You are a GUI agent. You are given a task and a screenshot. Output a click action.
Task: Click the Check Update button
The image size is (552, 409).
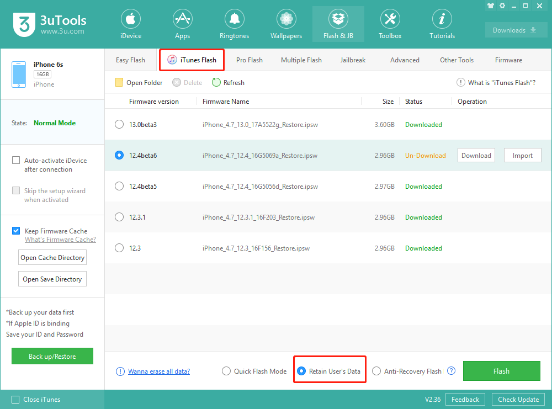pyautogui.click(x=518, y=400)
